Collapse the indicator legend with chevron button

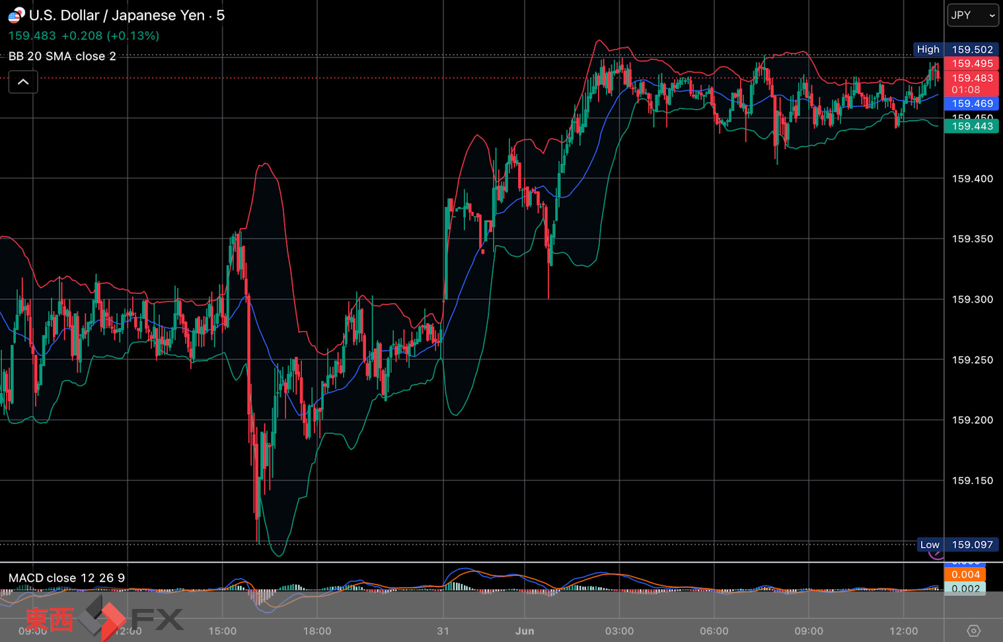[23, 82]
